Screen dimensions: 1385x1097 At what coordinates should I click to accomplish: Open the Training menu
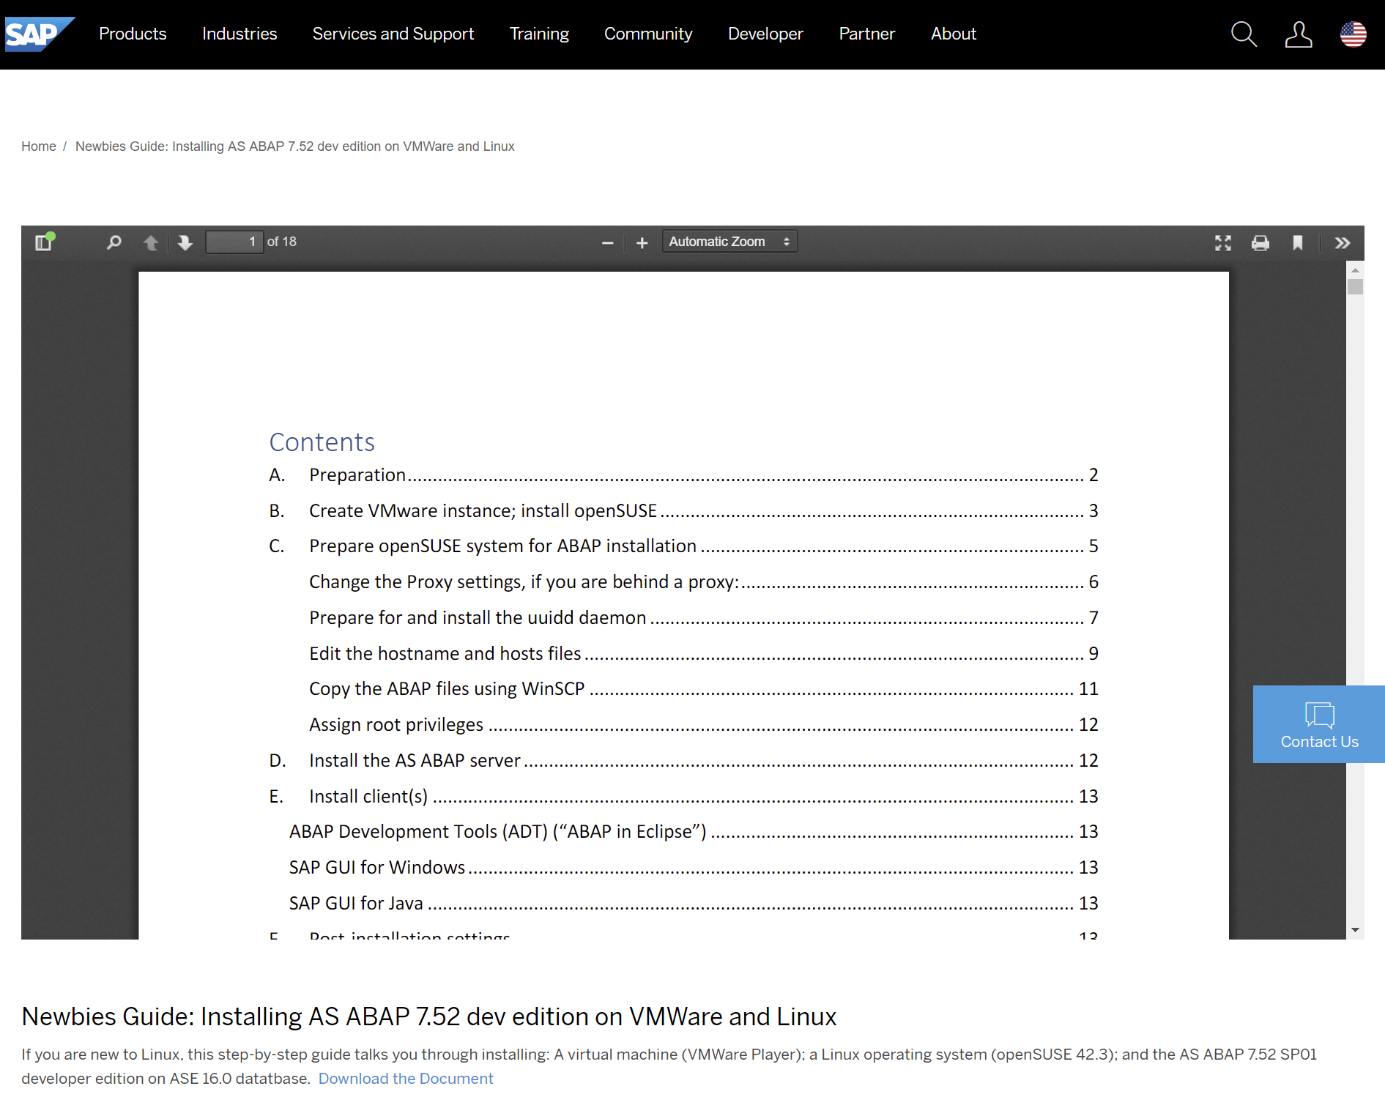(539, 34)
